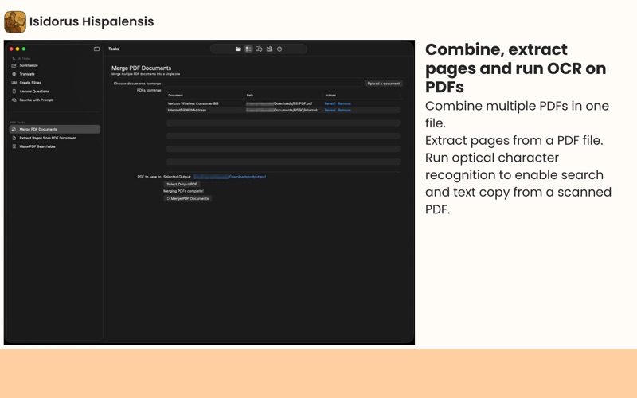Click the Isidorus Hispalensis app icon

[x=15, y=22]
